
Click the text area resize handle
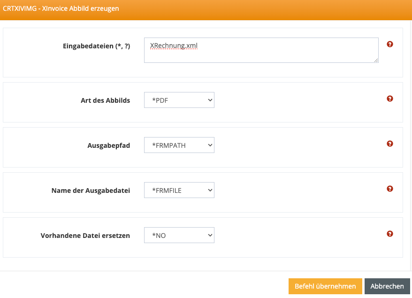[376, 60]
